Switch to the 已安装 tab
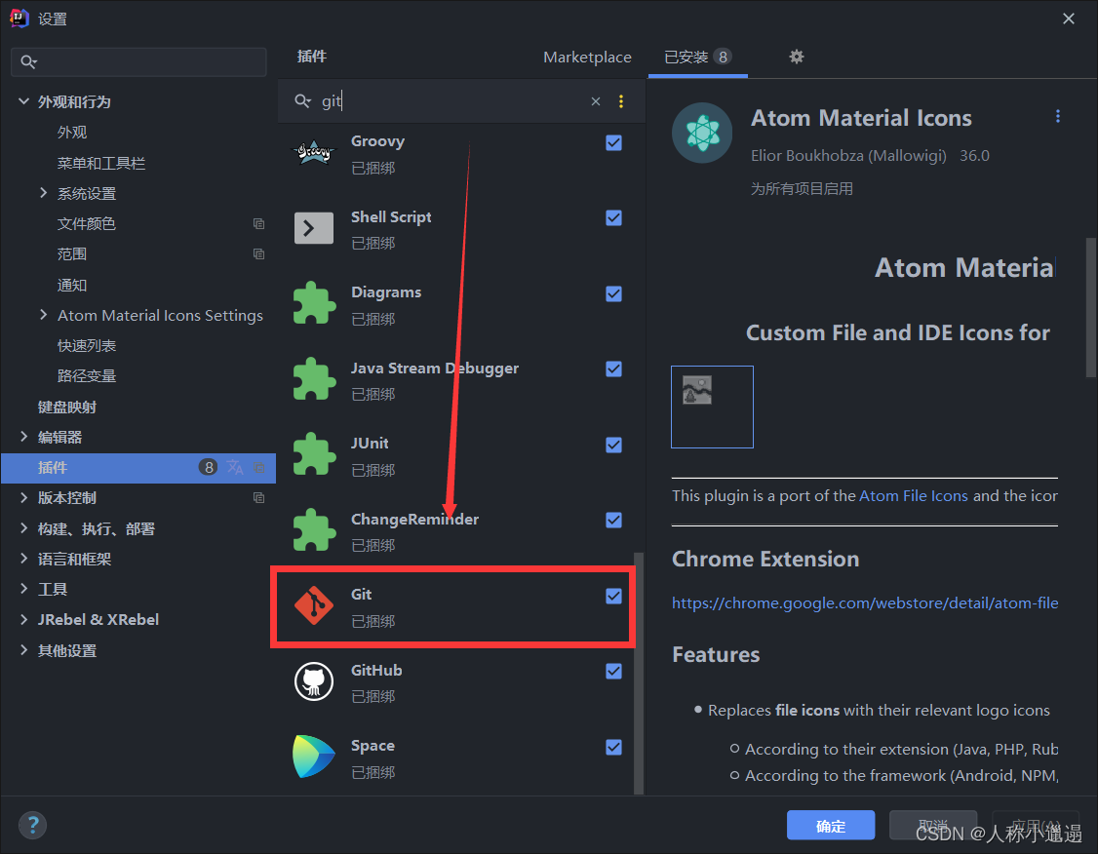Viewport: 1098px width, 854px height. (x=697, y=57)
